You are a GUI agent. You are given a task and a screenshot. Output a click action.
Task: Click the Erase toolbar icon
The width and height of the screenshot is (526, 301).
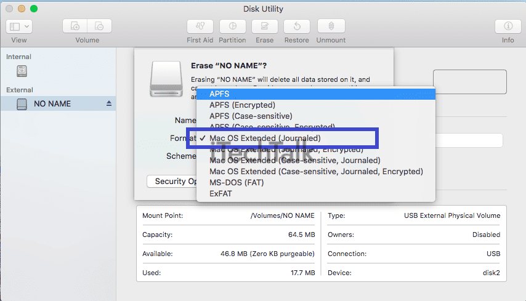pos(265,26)
